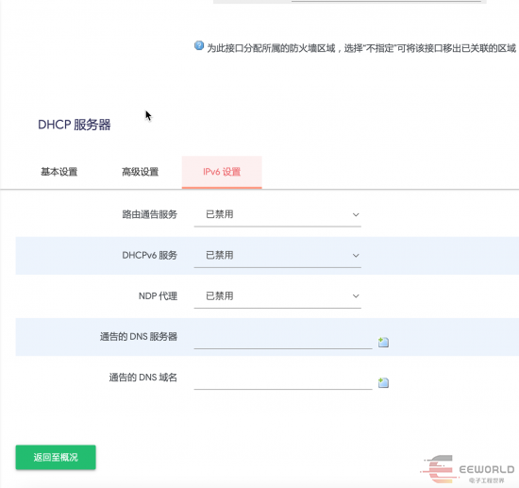Click the add icon beside 通告的 DNS 服务器

coord(383,342)
